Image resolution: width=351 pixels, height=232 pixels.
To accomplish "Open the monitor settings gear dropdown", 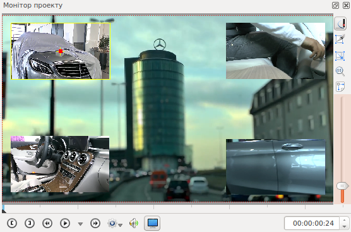I will click(115, 223).
